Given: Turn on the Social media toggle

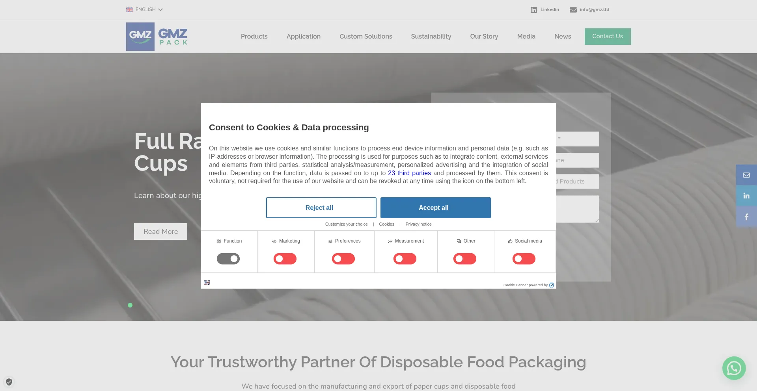Looking at the screenshot, I should point(524,259).
